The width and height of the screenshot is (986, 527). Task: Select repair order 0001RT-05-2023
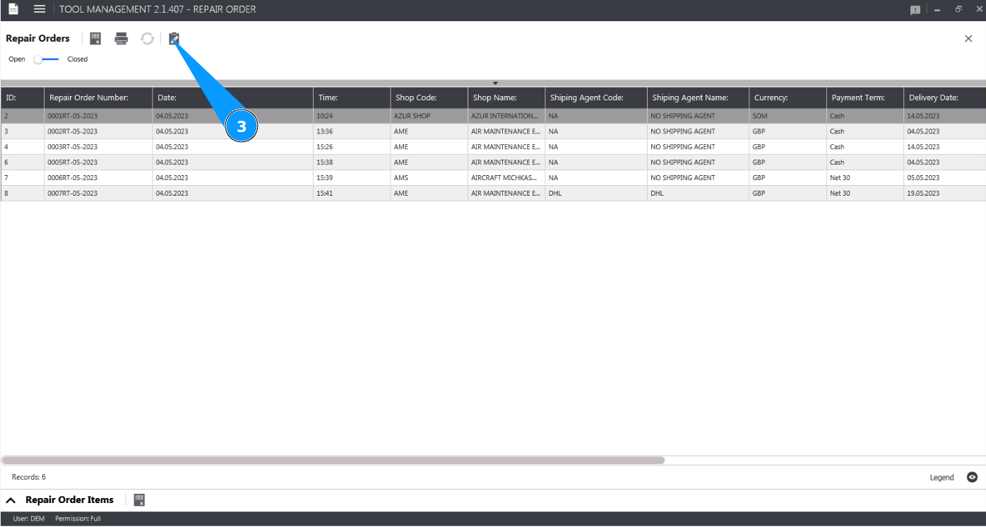[493, 116]
